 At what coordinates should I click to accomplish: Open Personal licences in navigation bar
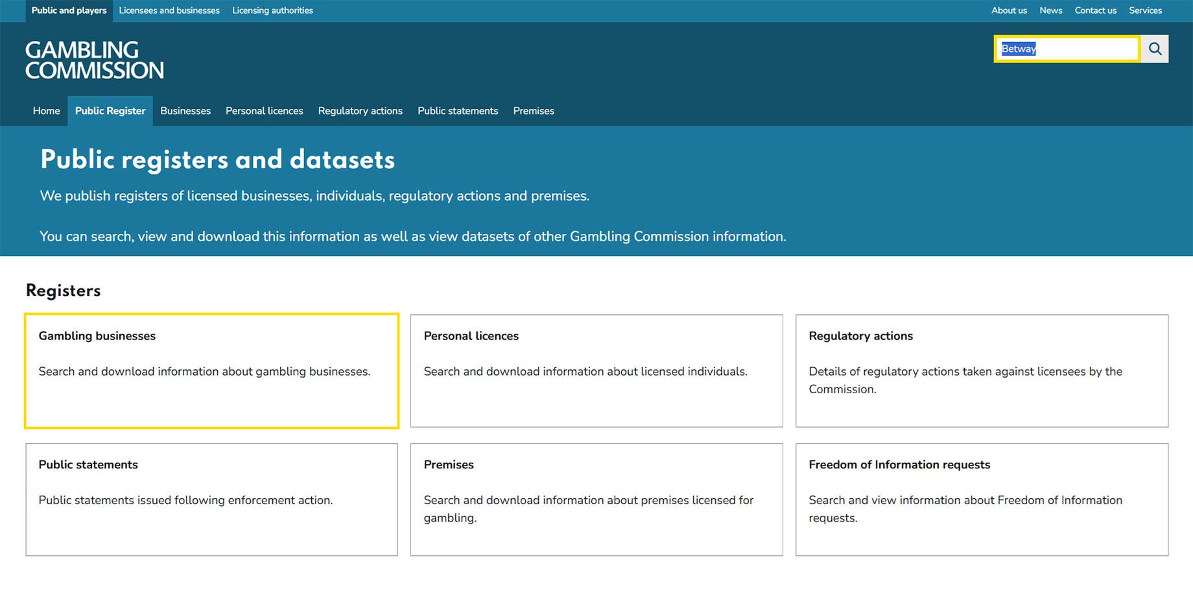tap(265, 111)
